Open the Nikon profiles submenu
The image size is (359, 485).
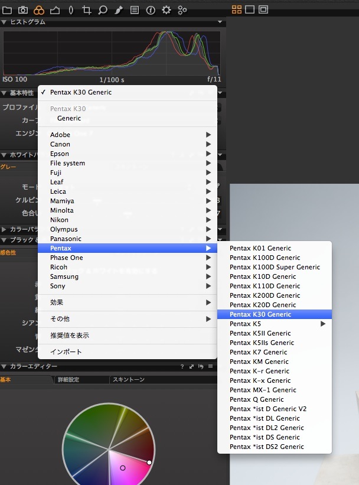click(x=128, y=220)
